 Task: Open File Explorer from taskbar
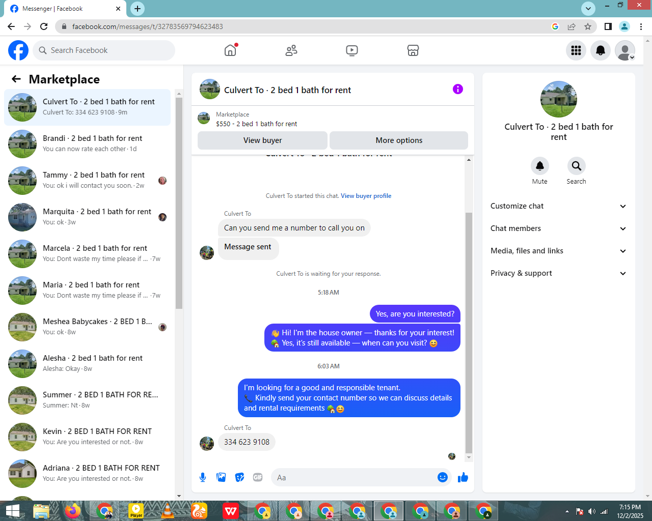point(41,511)
